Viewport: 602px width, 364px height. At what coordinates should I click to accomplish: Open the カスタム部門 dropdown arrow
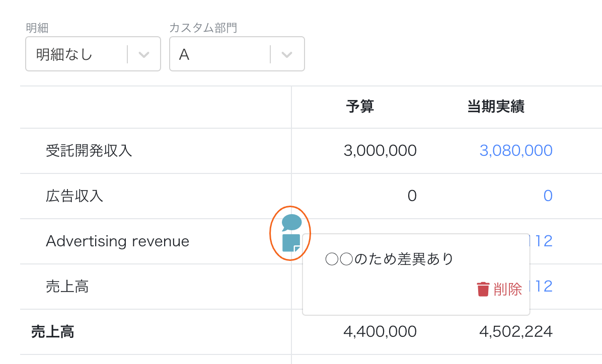click(x=287, y=54)
